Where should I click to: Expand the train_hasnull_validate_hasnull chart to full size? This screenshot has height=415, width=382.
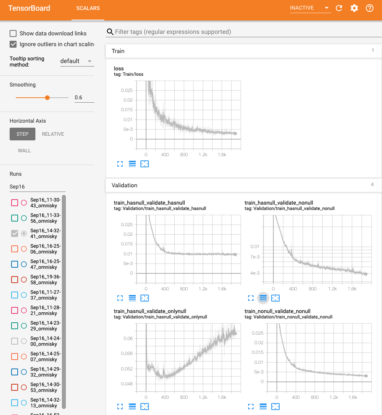120,298
